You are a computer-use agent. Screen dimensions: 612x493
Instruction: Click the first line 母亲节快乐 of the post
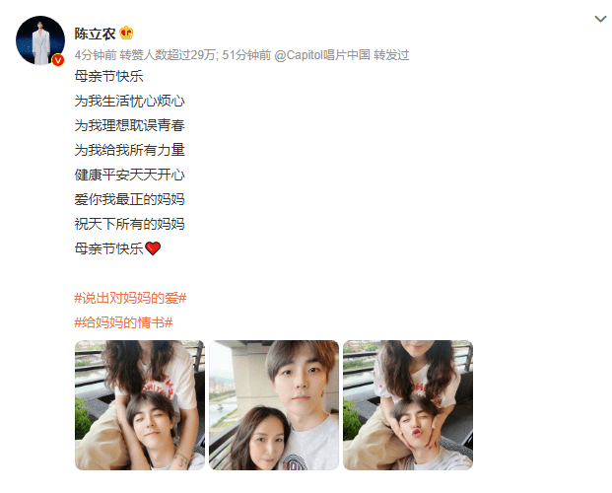[x=108, y=76]
